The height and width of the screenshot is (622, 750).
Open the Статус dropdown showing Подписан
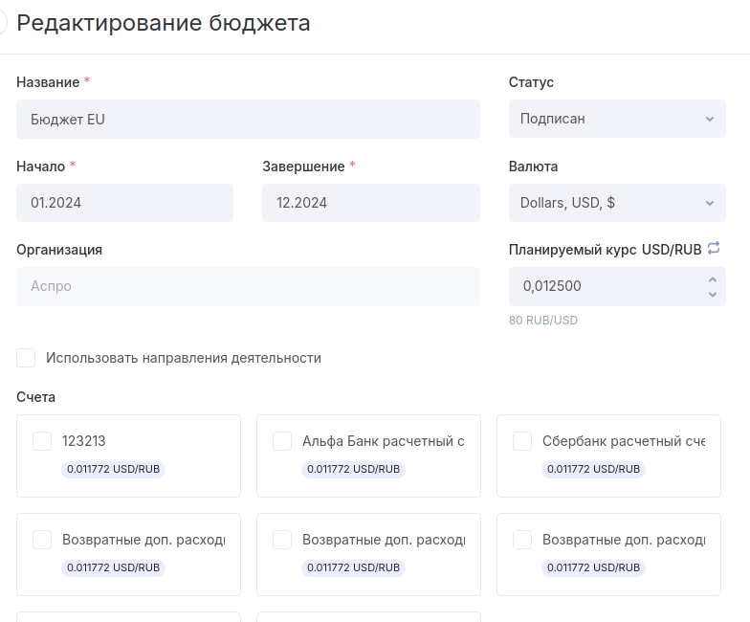[x=617, y=119]
